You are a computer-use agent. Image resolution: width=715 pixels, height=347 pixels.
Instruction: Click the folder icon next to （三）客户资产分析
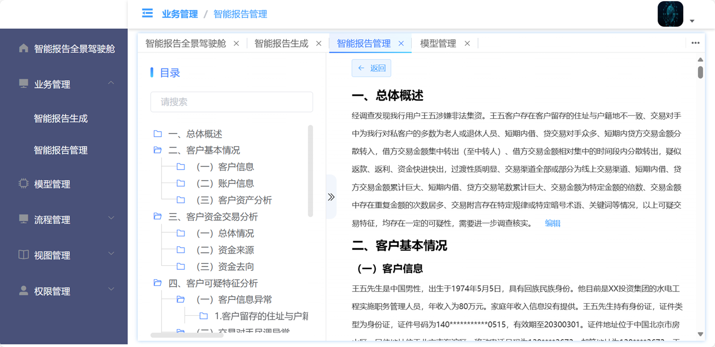pyautogui.click(x=181, y=199)
